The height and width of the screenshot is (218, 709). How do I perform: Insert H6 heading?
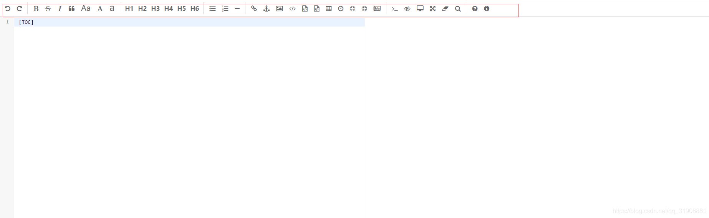coord(195,8)
